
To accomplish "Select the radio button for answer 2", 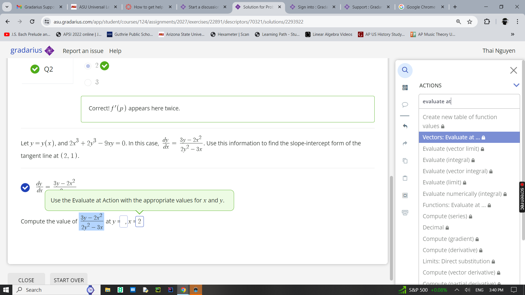I will (x=88, y=66).
